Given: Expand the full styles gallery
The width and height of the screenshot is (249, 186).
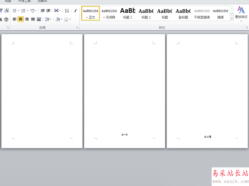Looking at the screenshot, I should (232, 19).
